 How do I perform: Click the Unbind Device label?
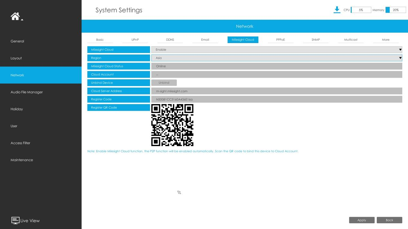pyautogui.click(x=119, y=83)
